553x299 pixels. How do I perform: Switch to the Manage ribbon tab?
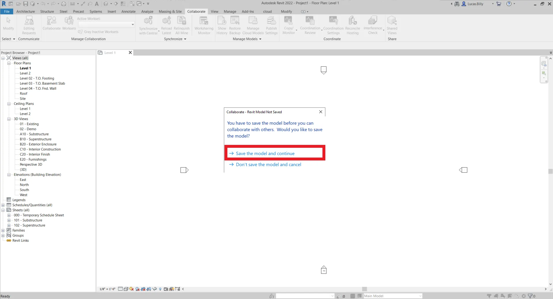coord(230,12)
